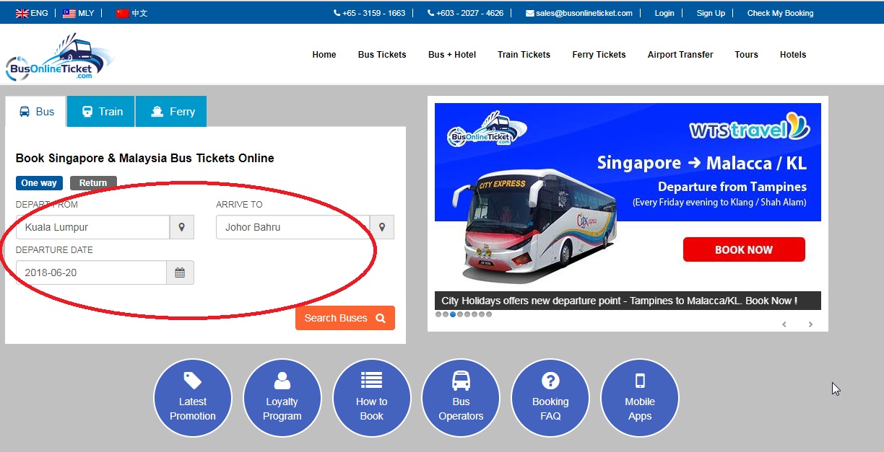
Task: Edit the Arrive To field Johor Bahru
Action: [x=292, y=227]
